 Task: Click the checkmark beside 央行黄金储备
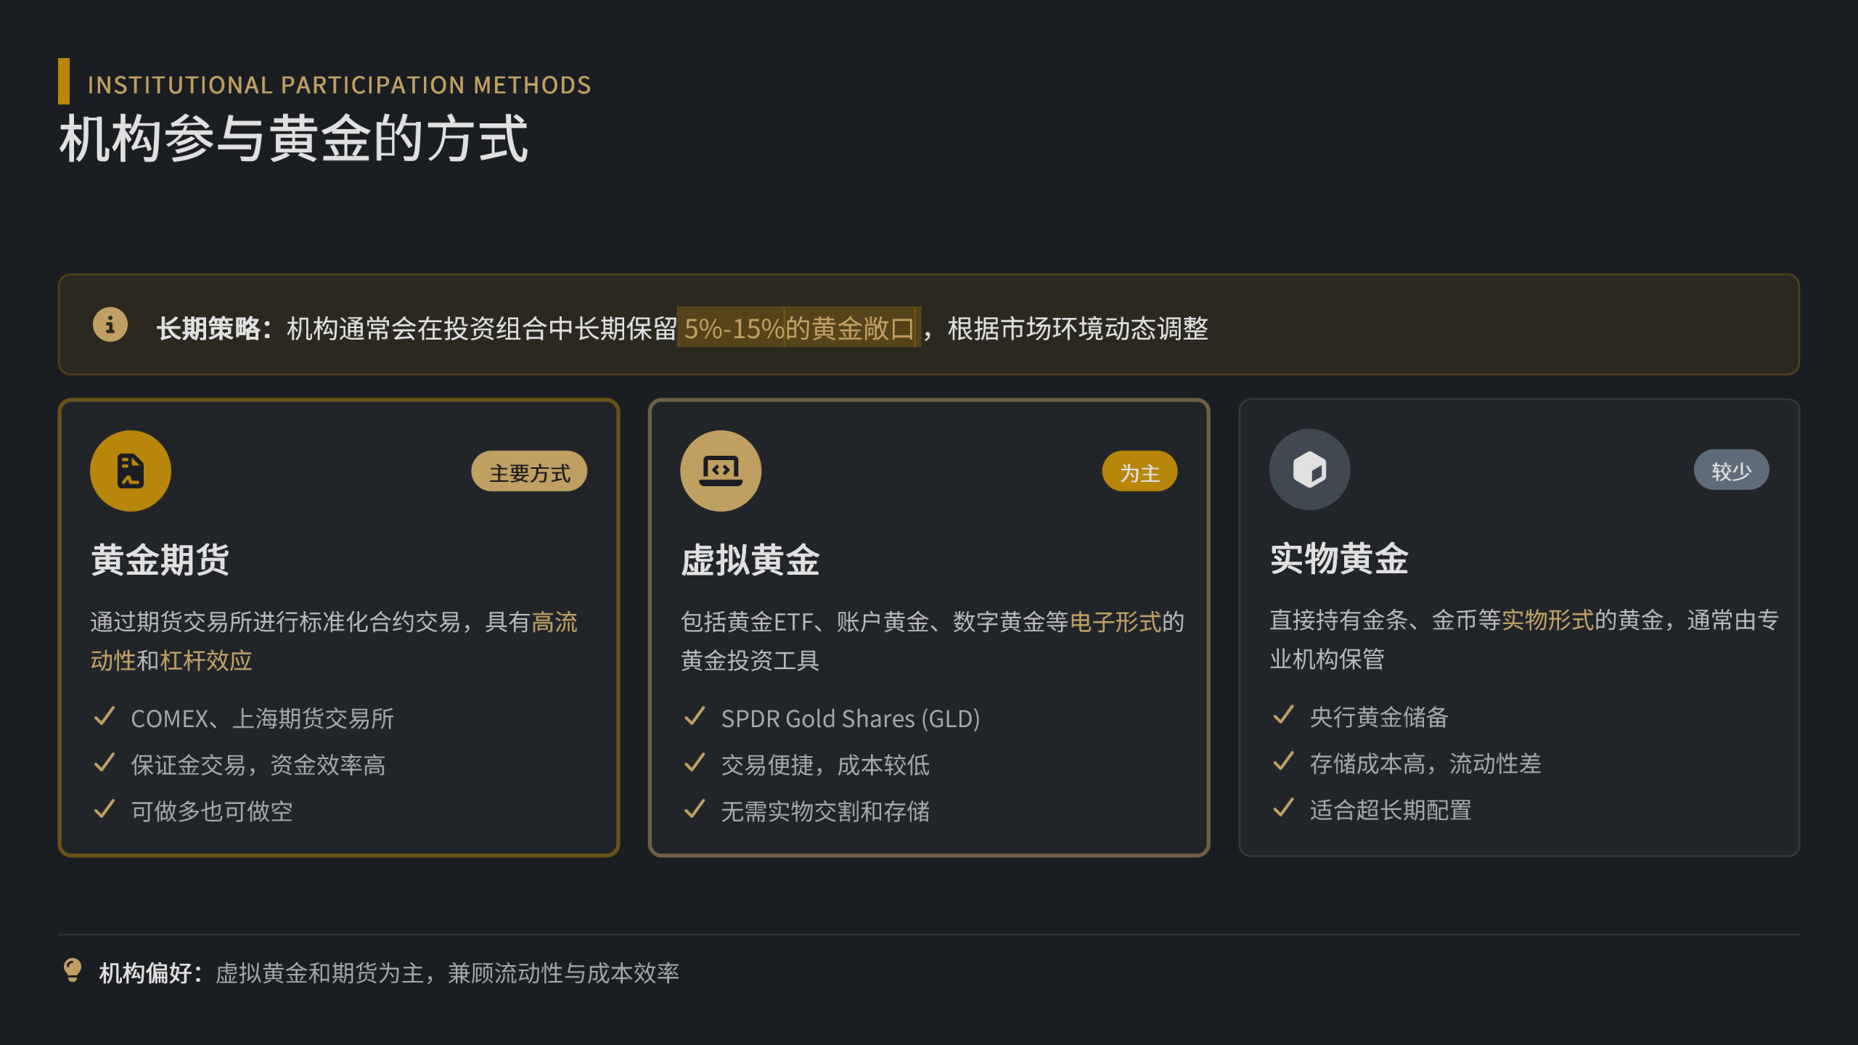pyautogui.click(x=1283, y=716)
